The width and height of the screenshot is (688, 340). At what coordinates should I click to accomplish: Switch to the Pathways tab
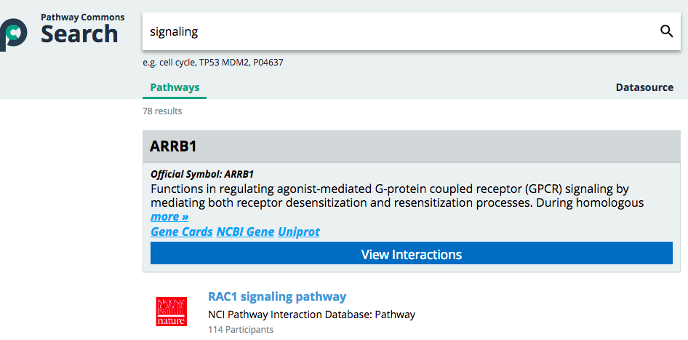pyautogui.click(x=175, y=87)
